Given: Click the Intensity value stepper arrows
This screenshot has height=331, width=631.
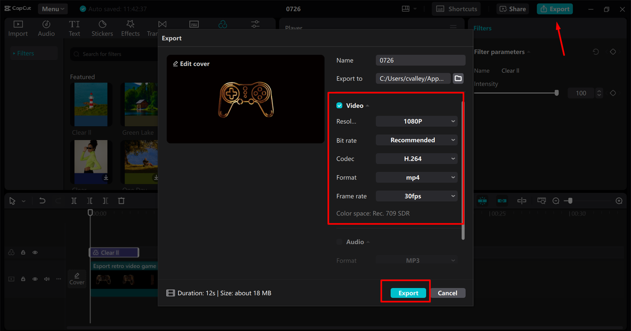Looking at the screenshot, I should point(599,93).
